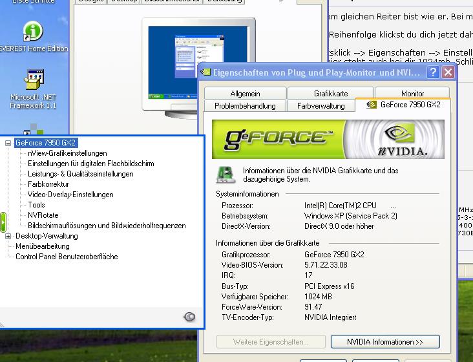The image size is (473, 362).
Task: Click the GeForce NVIDIA banner image
Action: (328, 139)
